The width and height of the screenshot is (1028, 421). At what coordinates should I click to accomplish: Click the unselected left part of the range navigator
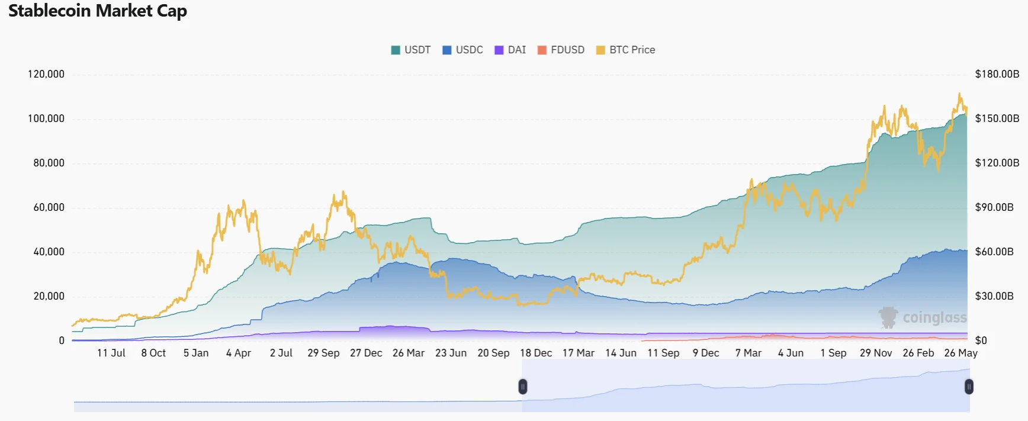298,386
